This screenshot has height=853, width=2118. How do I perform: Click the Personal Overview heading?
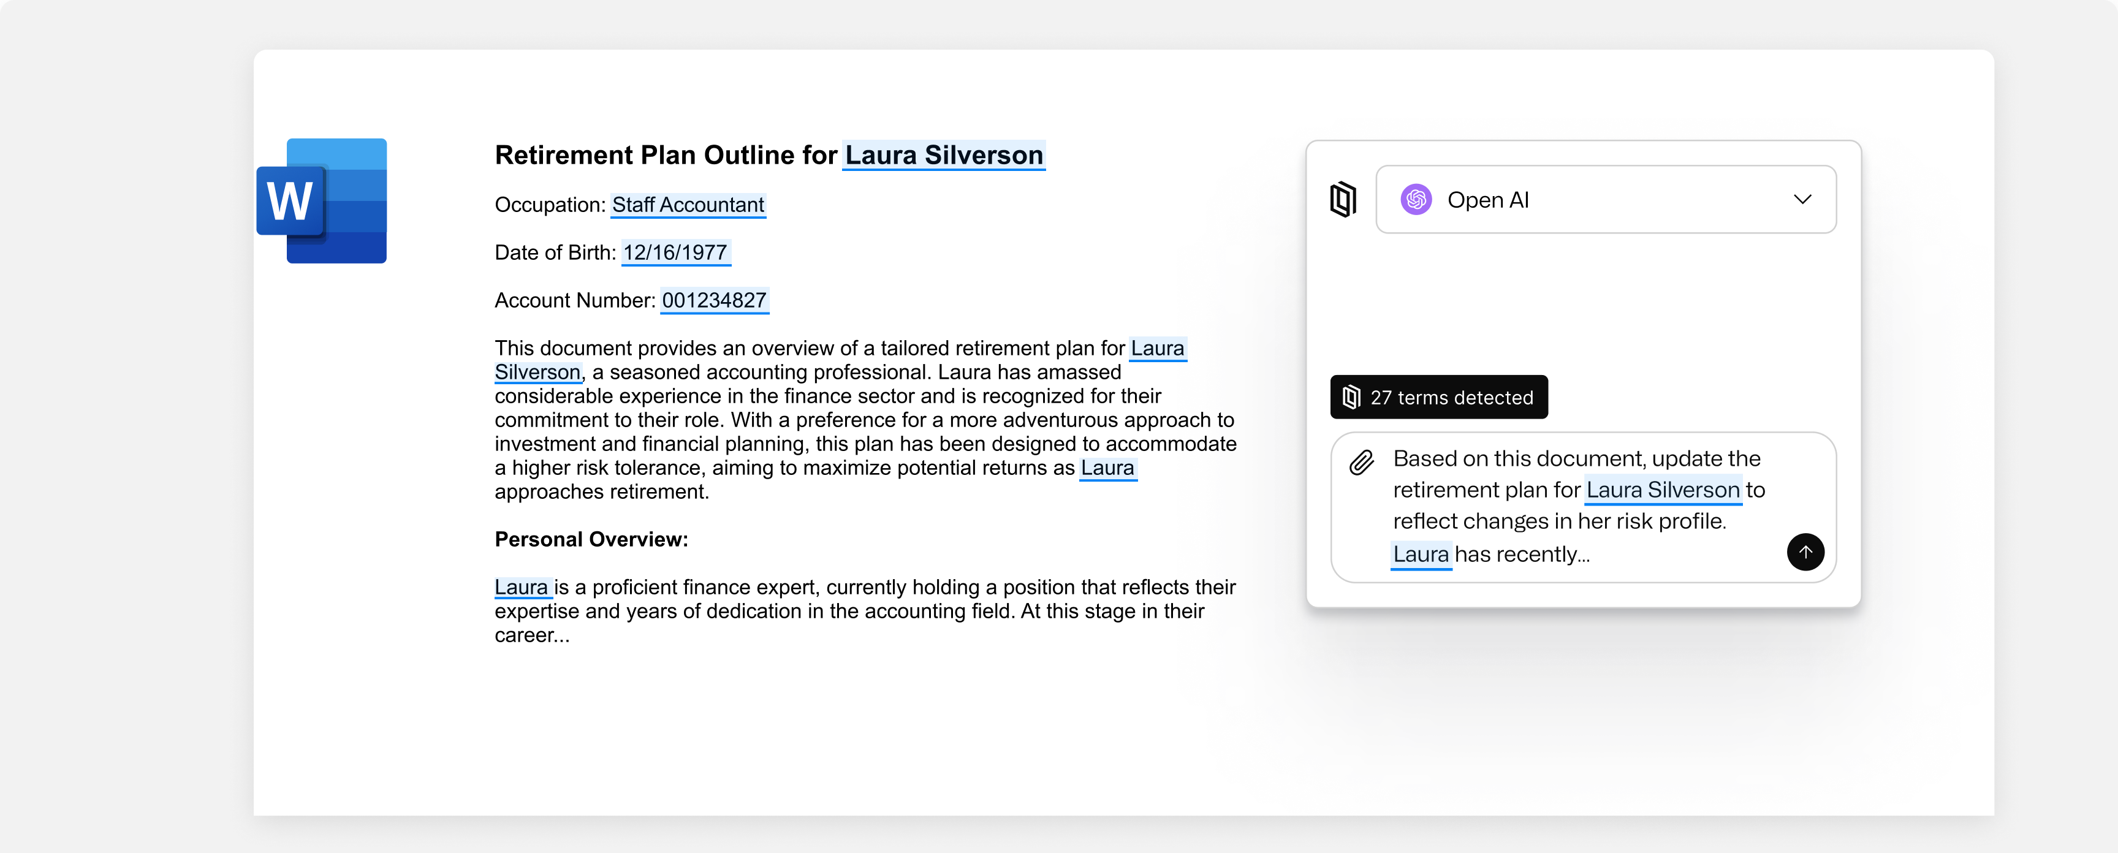click(x=591, y=539)
